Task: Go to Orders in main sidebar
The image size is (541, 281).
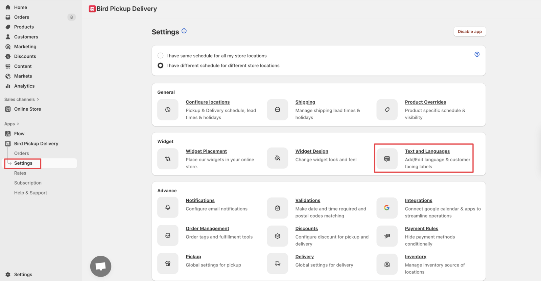Action: (22, 17)
